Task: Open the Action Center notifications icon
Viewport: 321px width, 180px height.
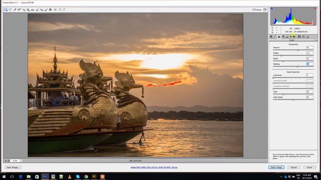Action: pyautogui.click(x=316, y=176)
